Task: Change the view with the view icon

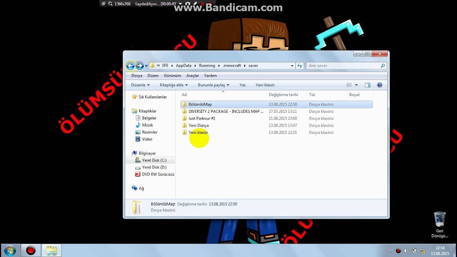Action: [349, 85]
